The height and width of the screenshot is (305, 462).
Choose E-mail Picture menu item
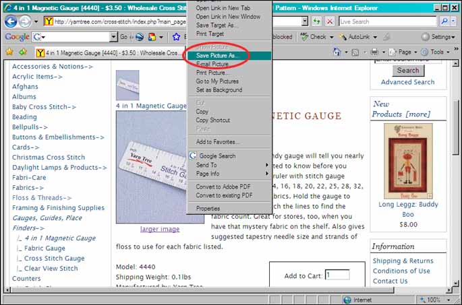tap(229, 64)
